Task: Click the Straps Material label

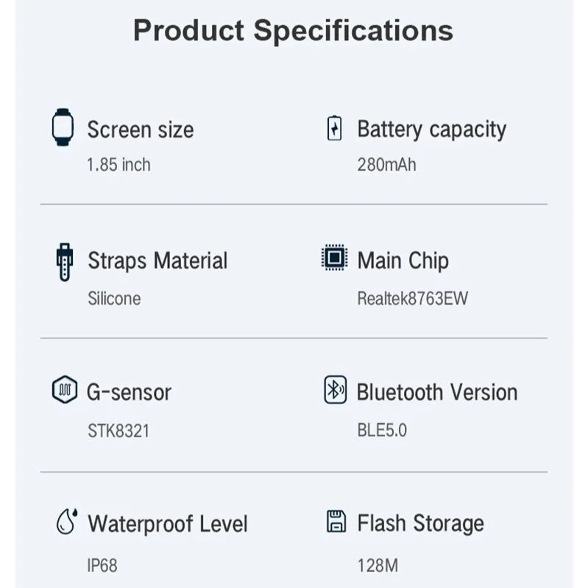Action: coord(157,261)
